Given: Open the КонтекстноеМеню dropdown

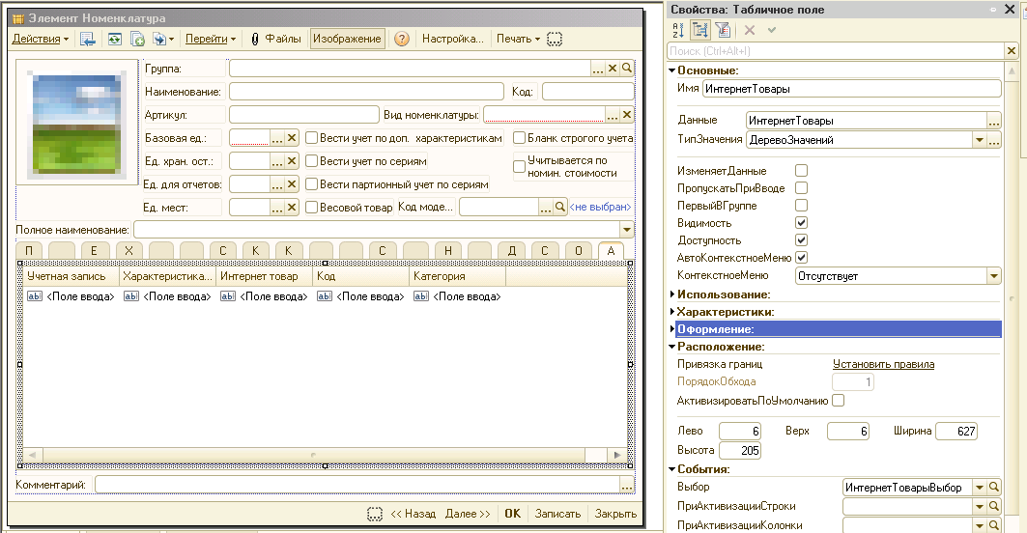Looking at the screenshot, I should [994, 276].
